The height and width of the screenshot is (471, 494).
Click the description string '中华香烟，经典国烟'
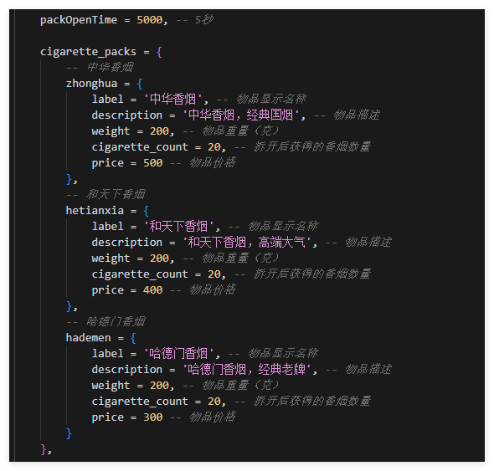[x=240, y=115]
